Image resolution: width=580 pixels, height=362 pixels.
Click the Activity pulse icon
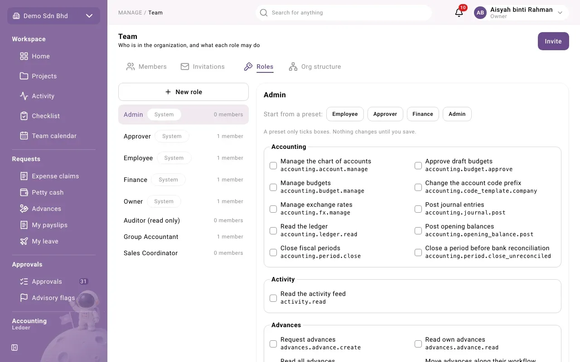(x=24, y=96)
